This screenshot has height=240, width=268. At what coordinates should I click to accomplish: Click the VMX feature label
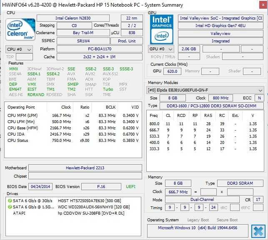(32, 84)
